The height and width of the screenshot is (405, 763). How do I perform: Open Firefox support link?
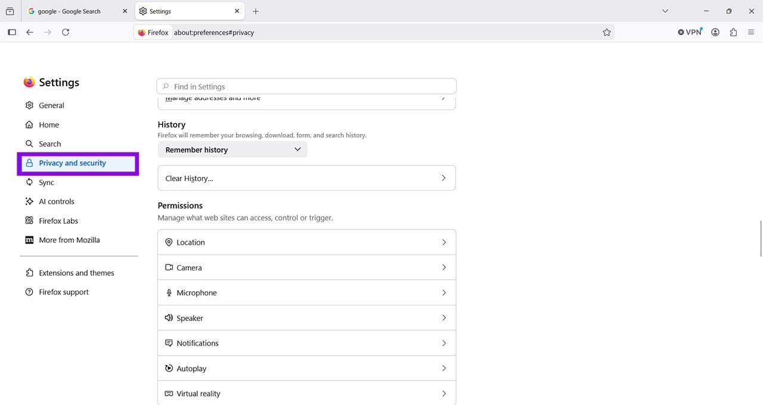77,292
